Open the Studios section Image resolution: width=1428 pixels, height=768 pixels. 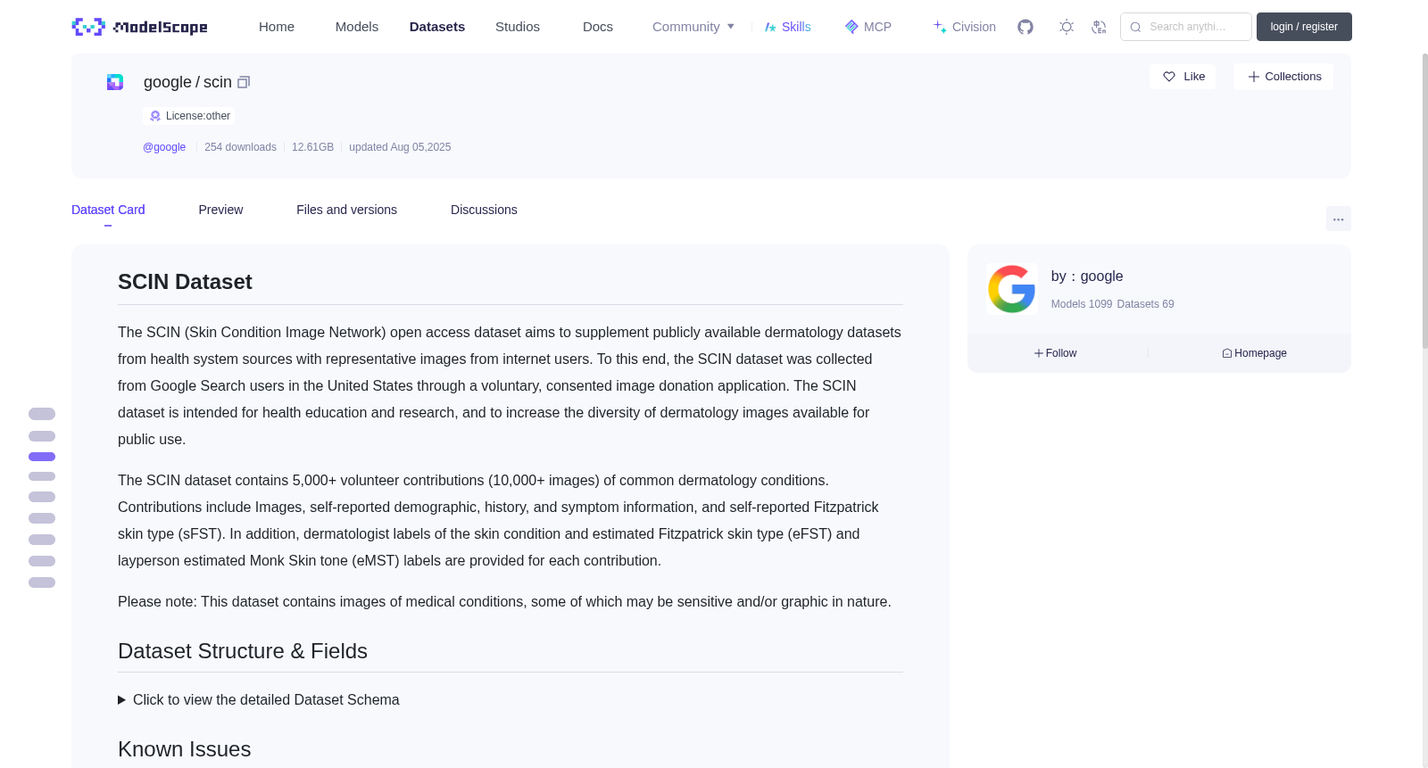click(518, 27)
